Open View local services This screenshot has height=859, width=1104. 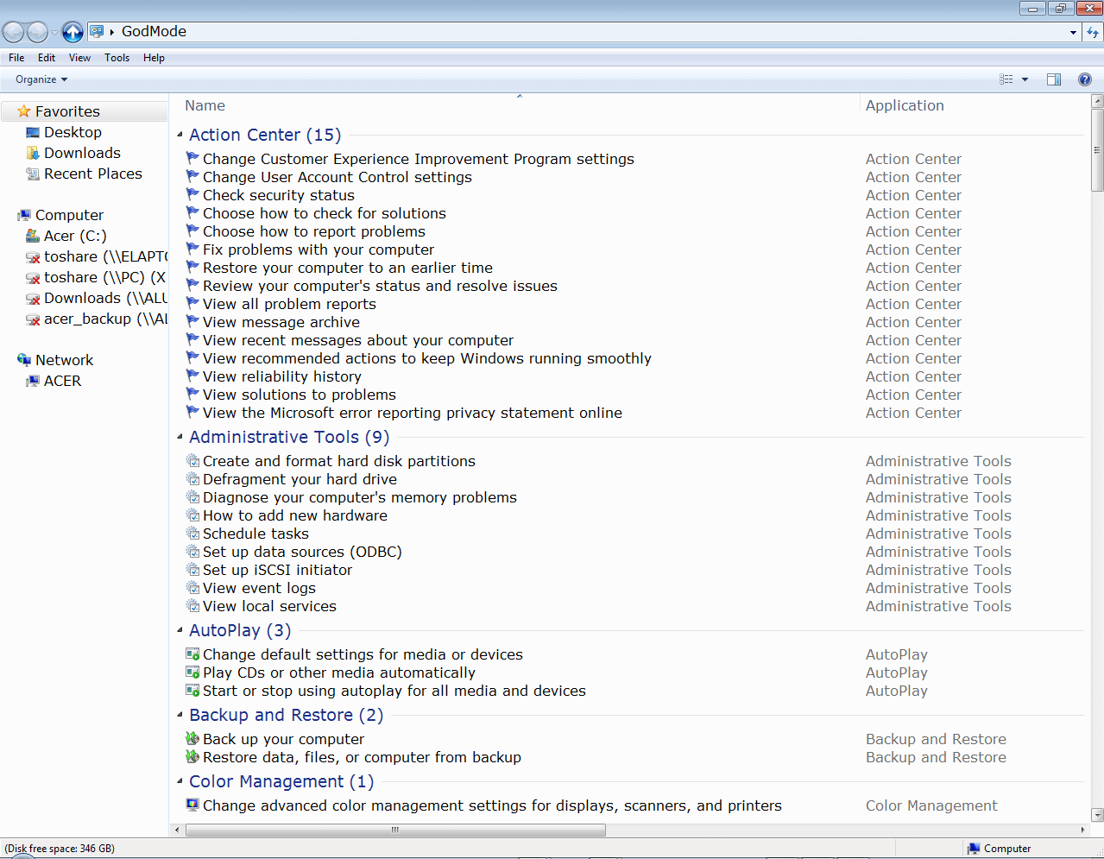pos(269,606)
